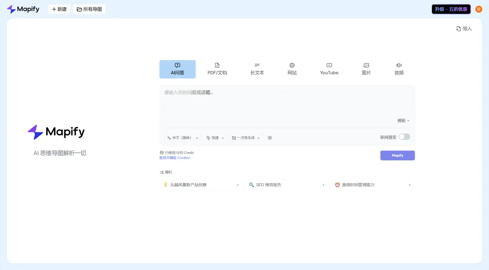Select the 长文本 input mode
Image resolution: width=489 pixels, height=270 pixels.
257,69
